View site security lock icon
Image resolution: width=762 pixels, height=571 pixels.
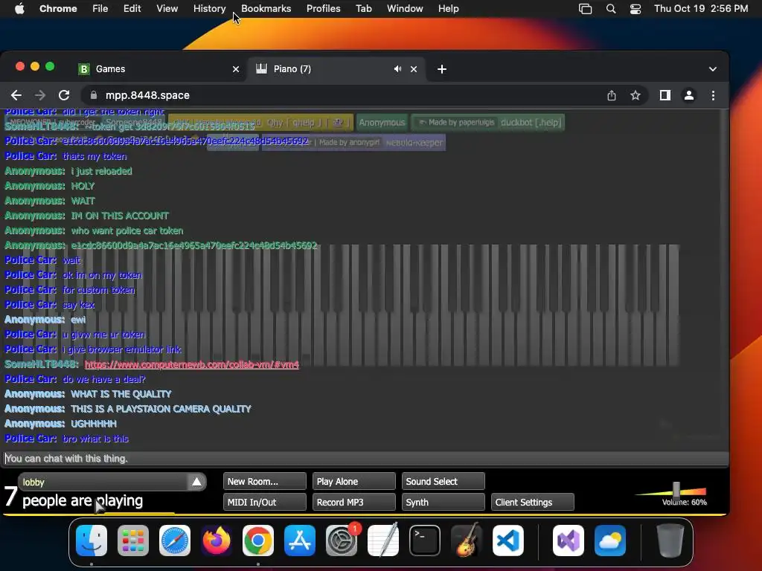93,95
